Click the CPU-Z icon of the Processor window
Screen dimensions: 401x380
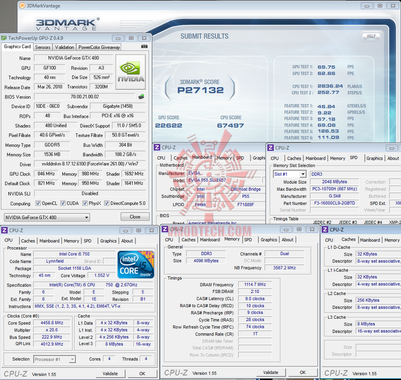pos(4,230)
